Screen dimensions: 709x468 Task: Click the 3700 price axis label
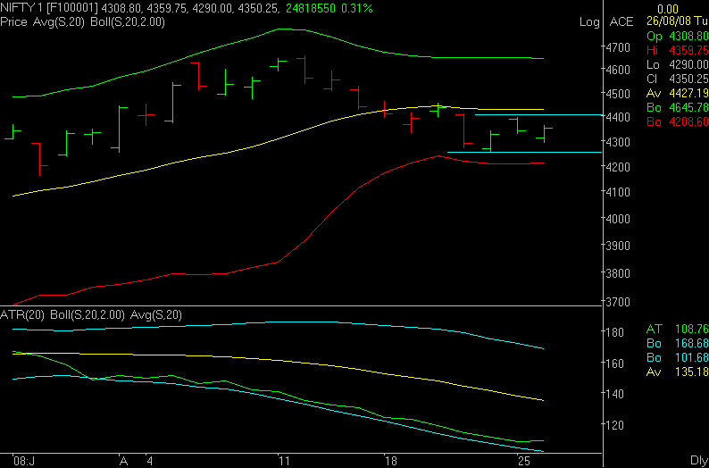pos(619,302)
